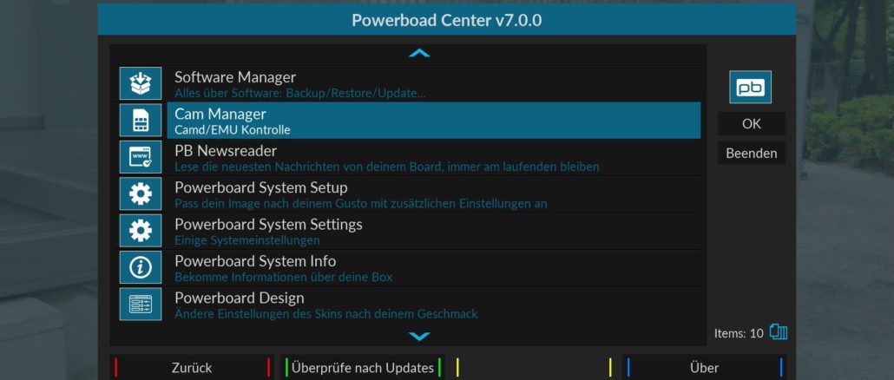Click the Beenden button
894x380 pixels.
click(x=752, y=154)
